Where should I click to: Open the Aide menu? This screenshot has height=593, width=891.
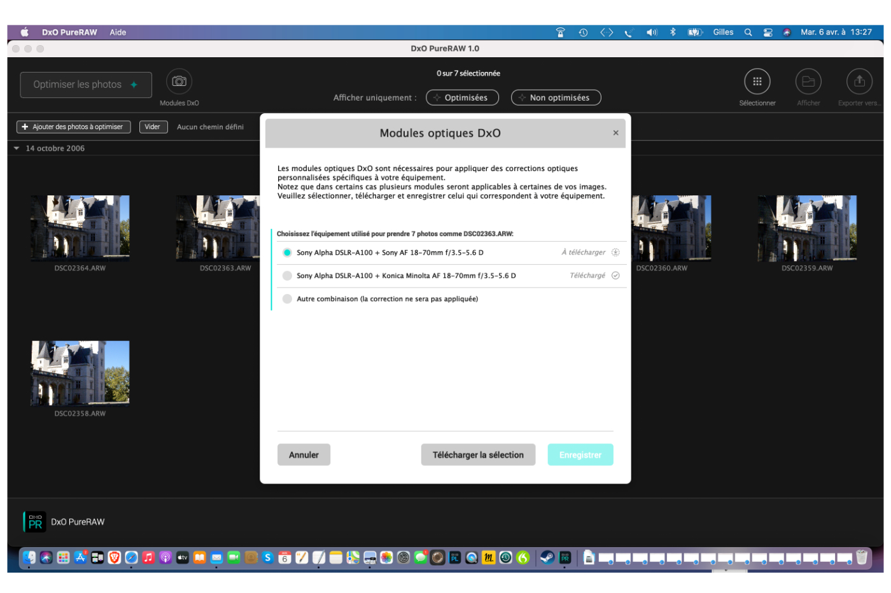coord(118,32)
